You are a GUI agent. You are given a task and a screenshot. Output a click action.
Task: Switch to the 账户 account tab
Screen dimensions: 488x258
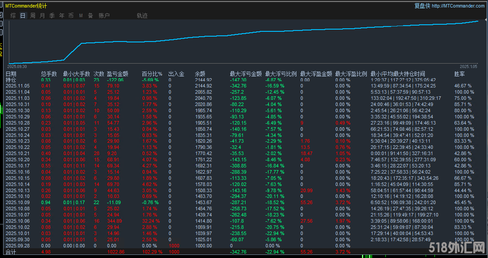(x=104, y=15)
